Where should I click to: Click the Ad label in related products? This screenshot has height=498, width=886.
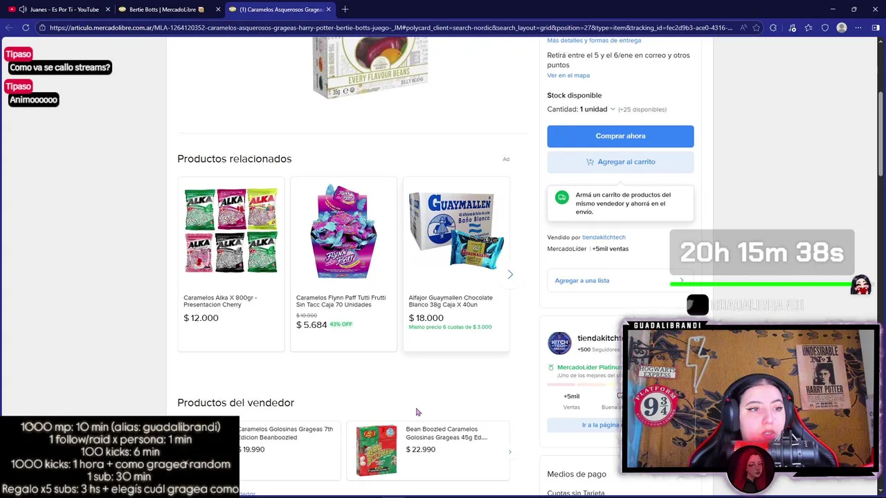coord(506,159)
